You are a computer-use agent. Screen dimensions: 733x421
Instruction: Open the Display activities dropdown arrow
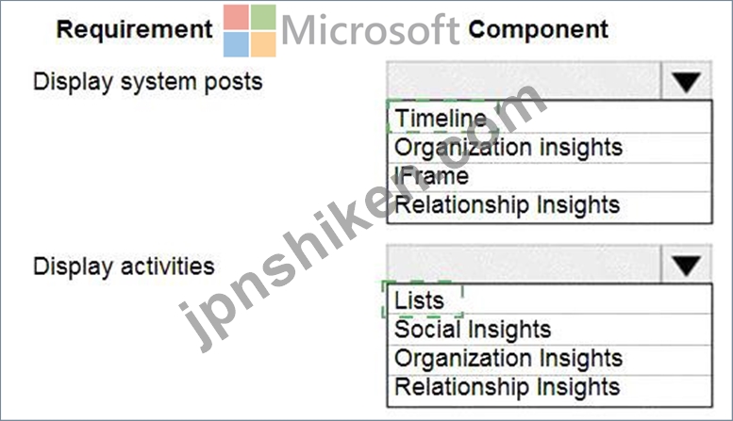coord(686,265)
